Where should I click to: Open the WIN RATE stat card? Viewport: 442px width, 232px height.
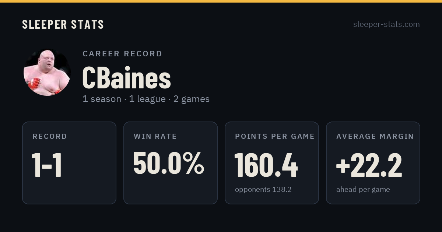click(171, 163)
